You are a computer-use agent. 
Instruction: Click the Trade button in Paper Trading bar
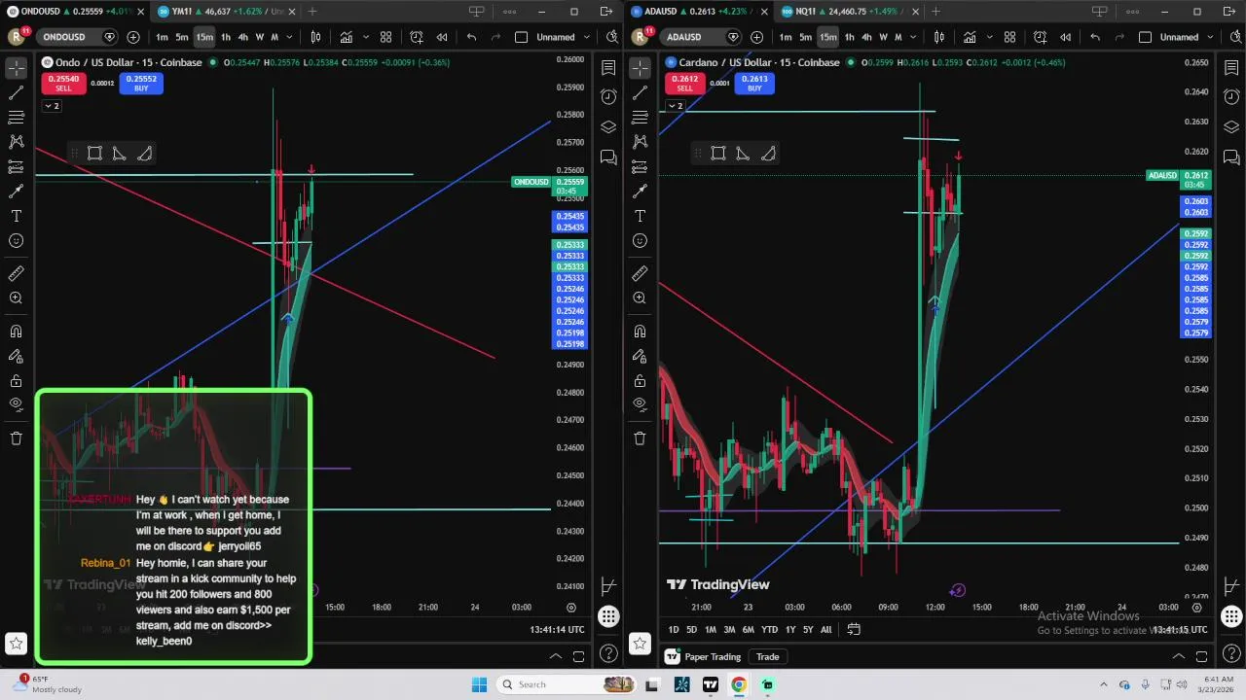click(768, 656)
